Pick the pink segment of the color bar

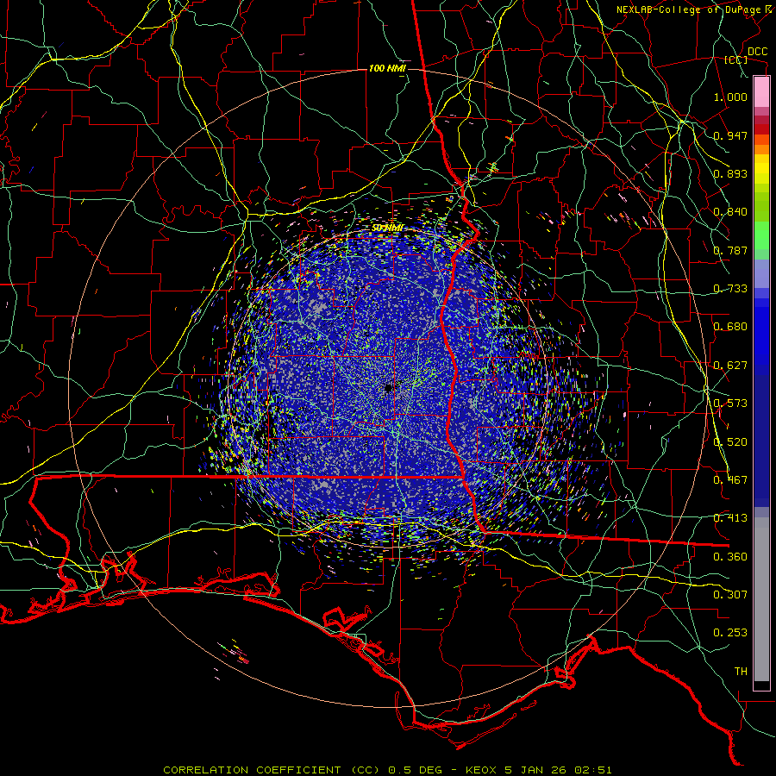761,92
